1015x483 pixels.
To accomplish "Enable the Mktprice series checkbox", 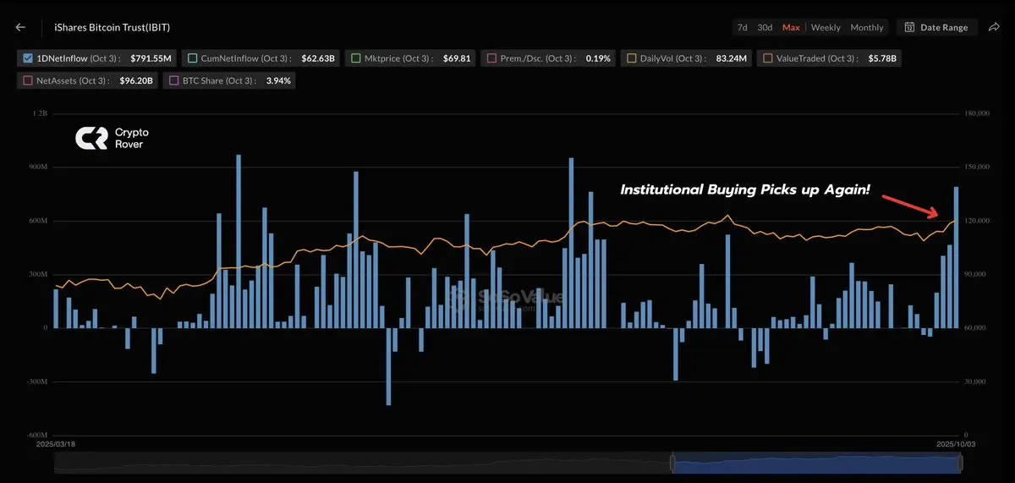I will (x=358, y=58).
